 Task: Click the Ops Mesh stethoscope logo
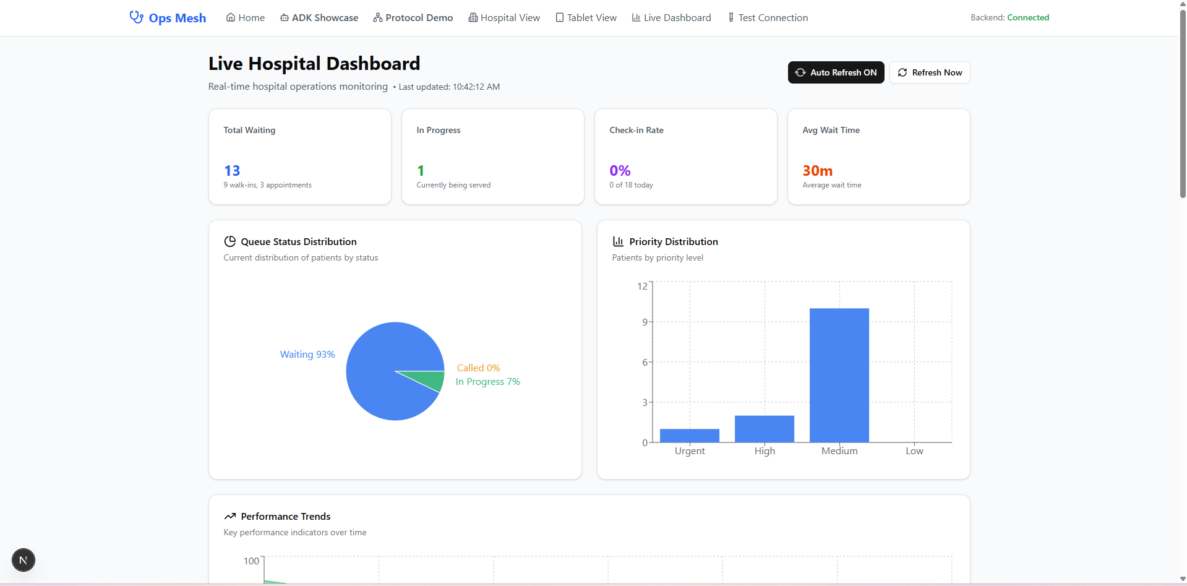tap(136, 17)
